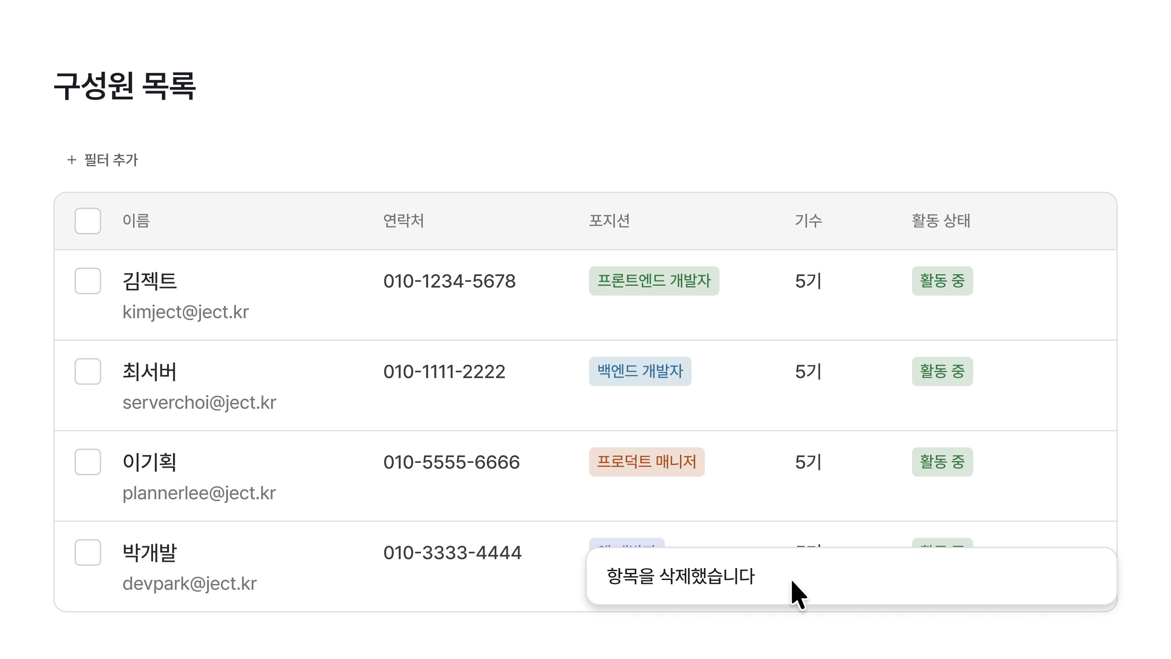Click the 프론트엔드 개발자 position tag
Image resolution: width=1171 pixels, height=659 pixels.
654,280
